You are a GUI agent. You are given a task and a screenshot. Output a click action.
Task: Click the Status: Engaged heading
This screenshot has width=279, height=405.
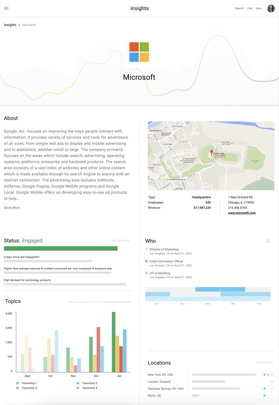pos(23,241)
